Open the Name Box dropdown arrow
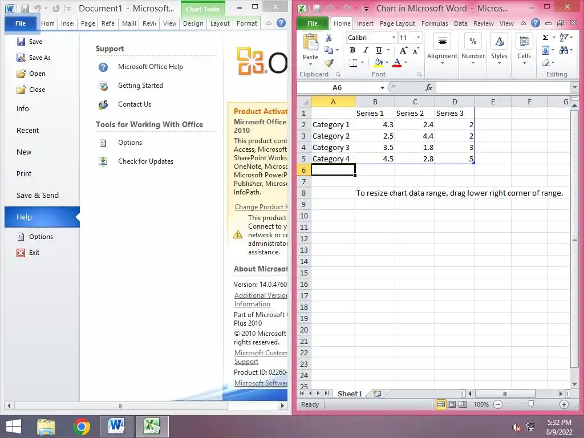584x438 pixels. click(382, 87)
